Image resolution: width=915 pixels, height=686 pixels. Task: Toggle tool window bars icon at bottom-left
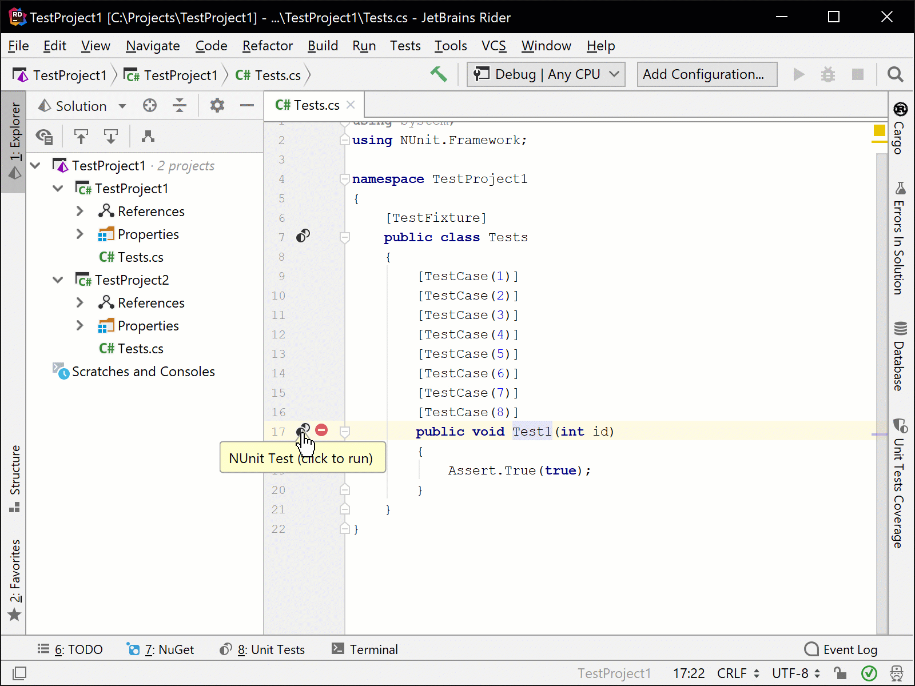(19, 673)
